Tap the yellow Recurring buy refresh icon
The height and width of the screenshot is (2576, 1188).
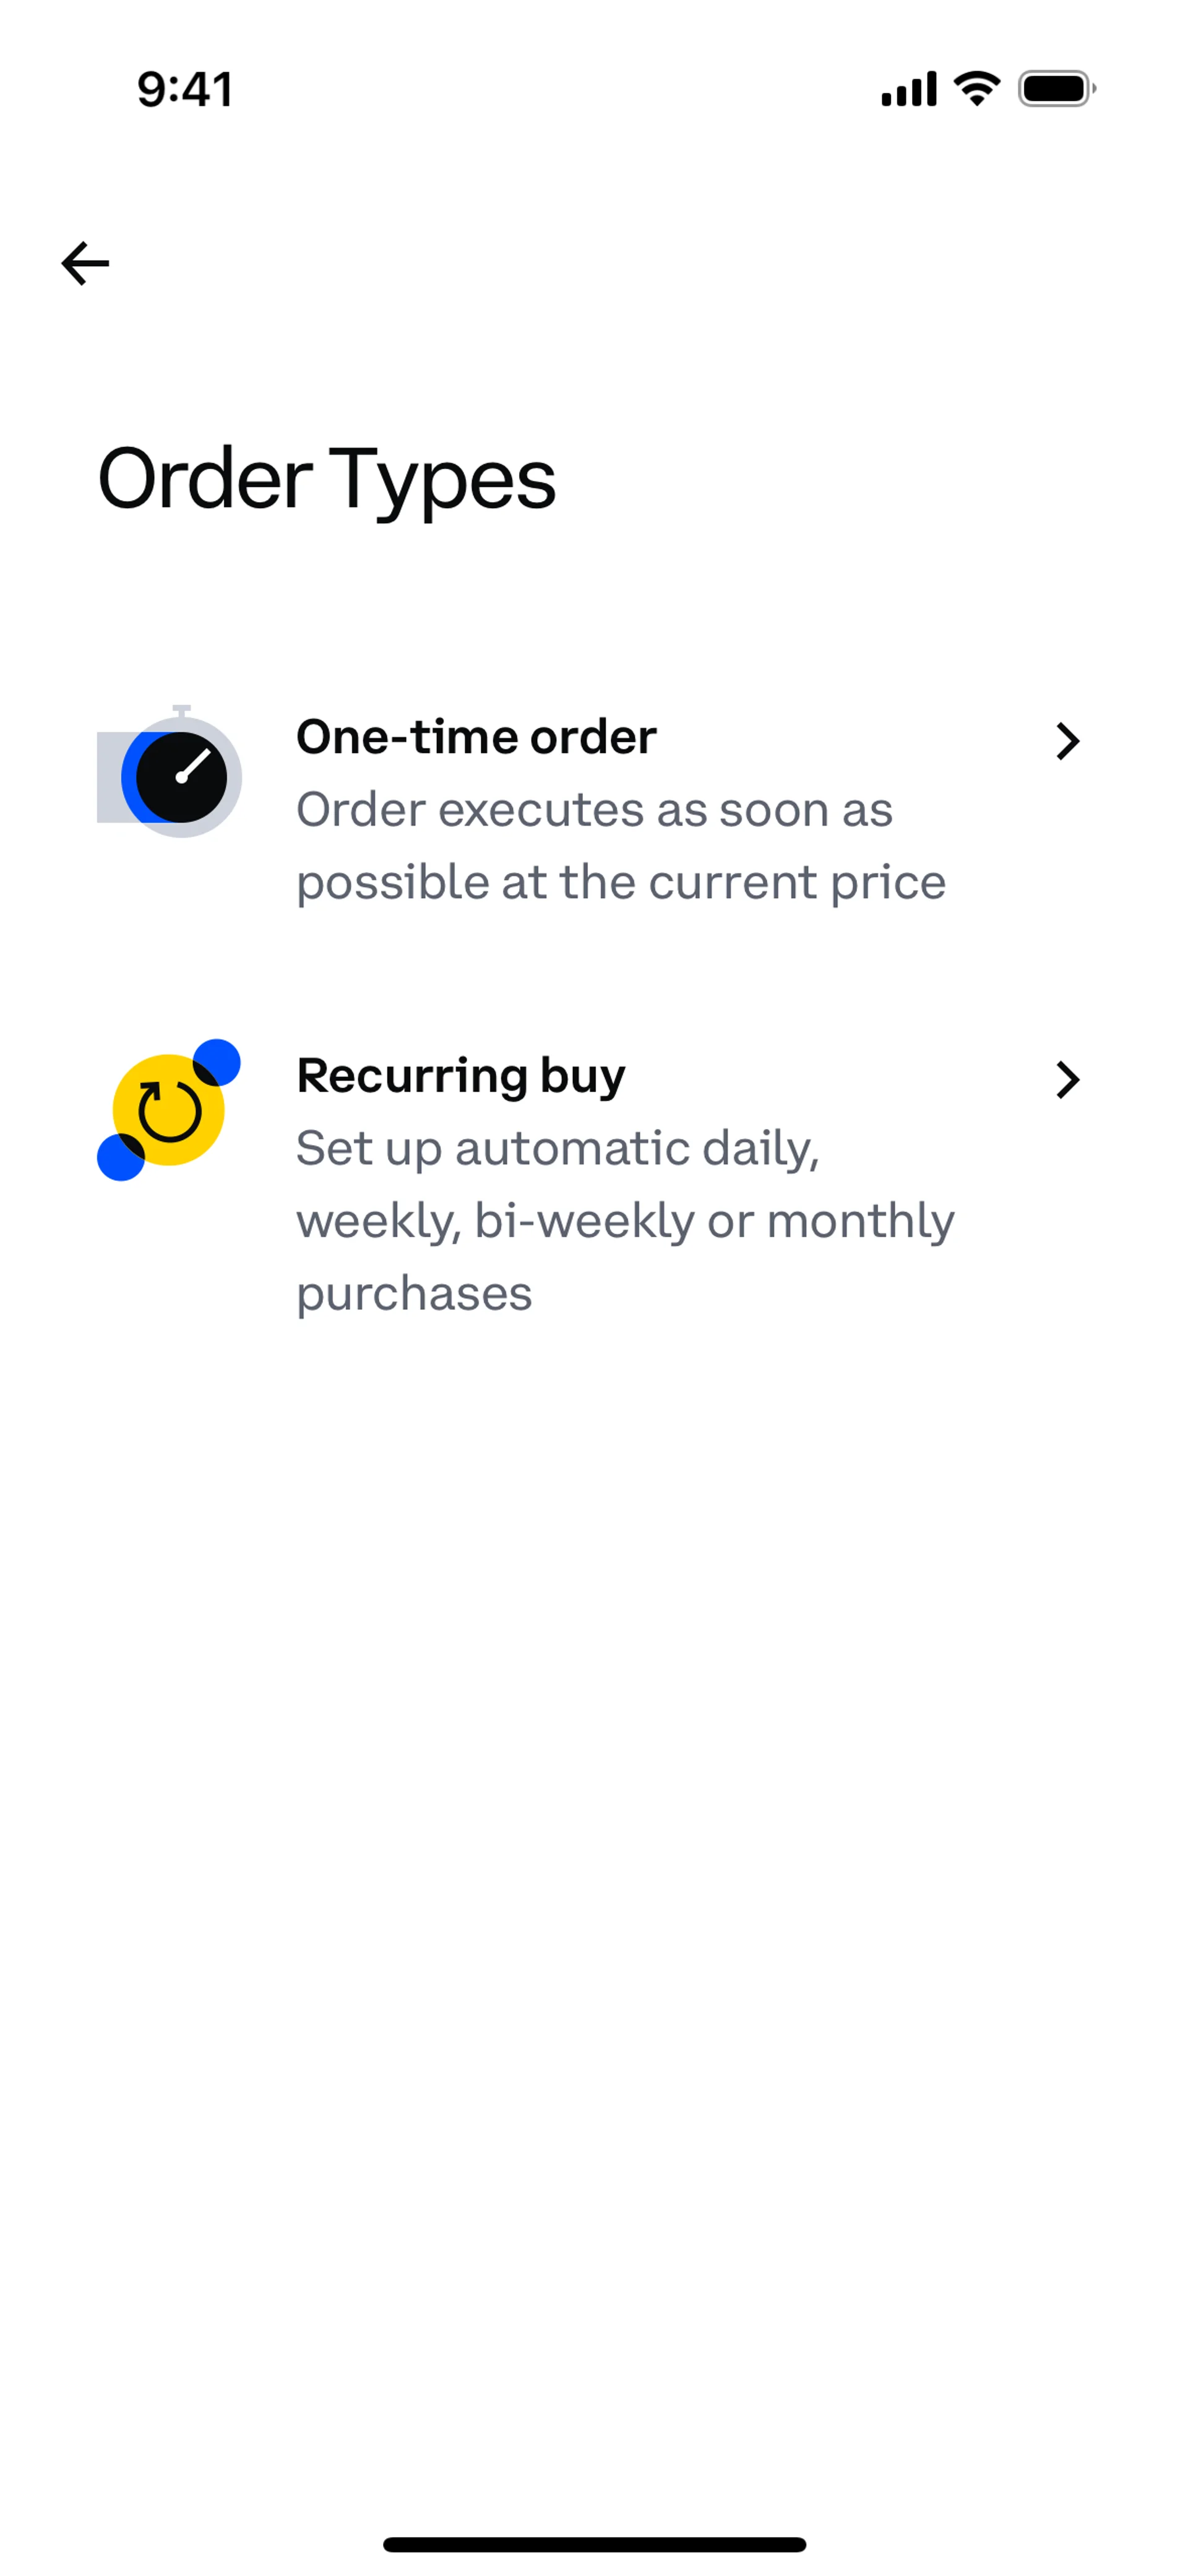(x=168, y=1110)
